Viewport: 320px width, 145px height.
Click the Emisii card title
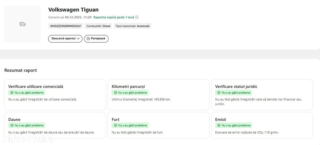[220, 119]
